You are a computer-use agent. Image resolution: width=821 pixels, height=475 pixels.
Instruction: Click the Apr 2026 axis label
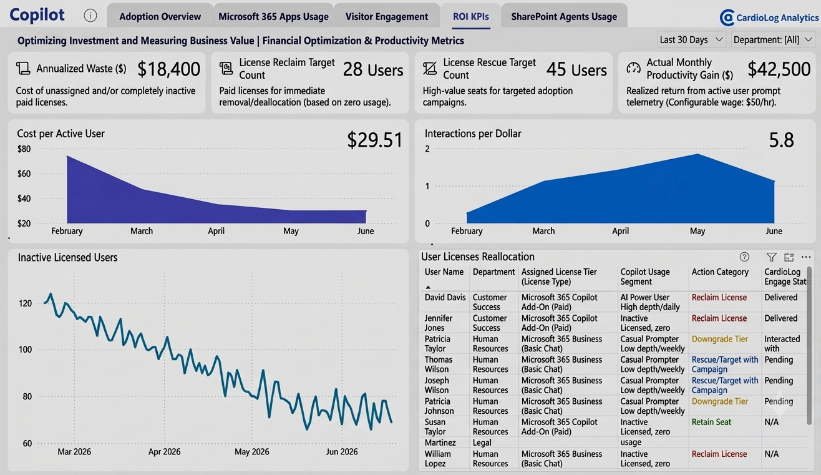click(164, 452)
